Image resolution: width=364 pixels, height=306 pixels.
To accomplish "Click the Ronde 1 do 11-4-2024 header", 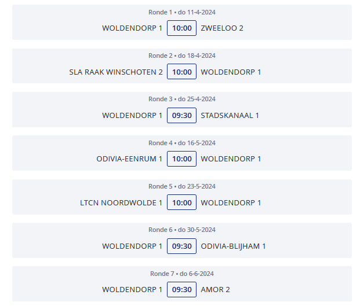I will (182, 12).
